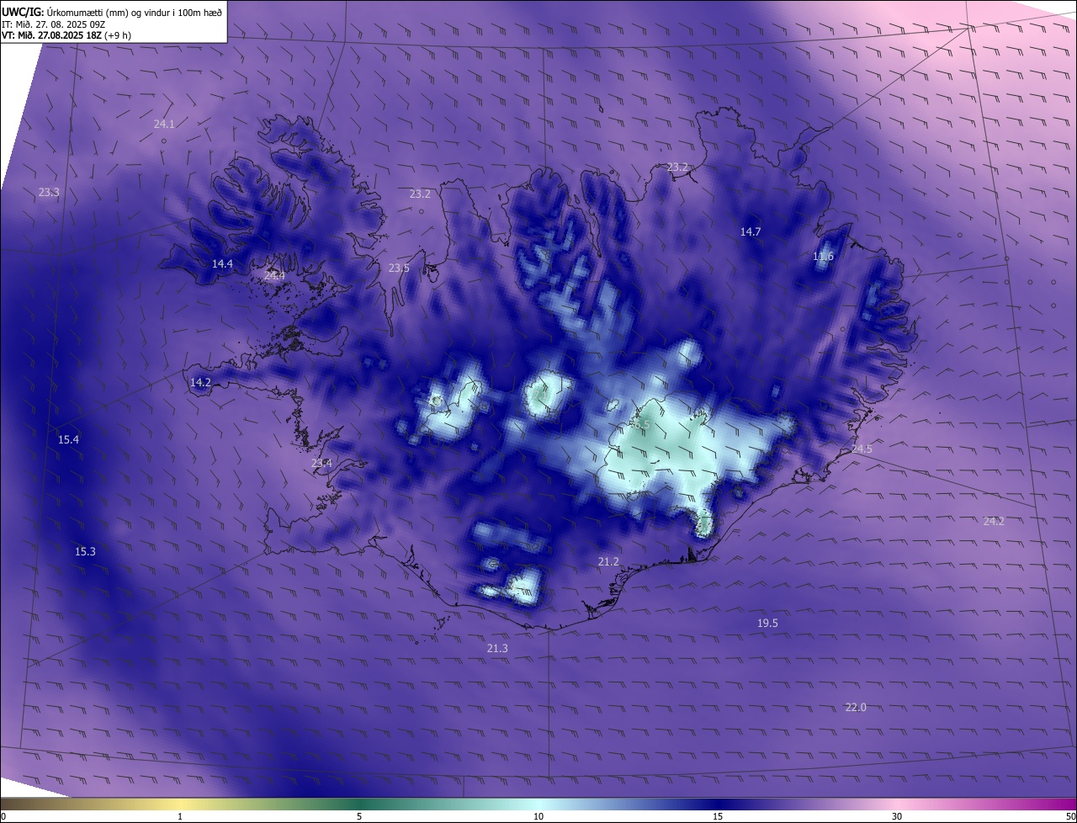Select the 11.6 value label on the map
Screen dimensions: 1077x823
tap(823, 256)
